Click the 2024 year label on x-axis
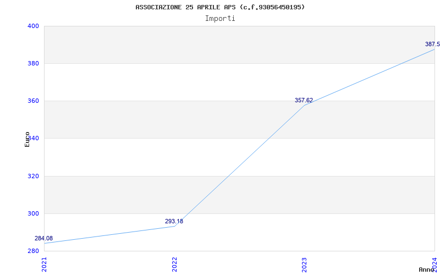The image size is (440, 275). click(x=435, y=264)
